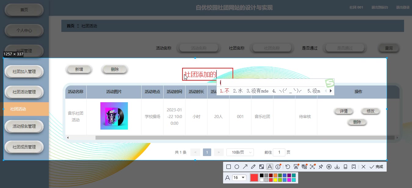The height and width of the screenshot is (188, 412).
Task: Click the page number jump field
Action: 279,152
